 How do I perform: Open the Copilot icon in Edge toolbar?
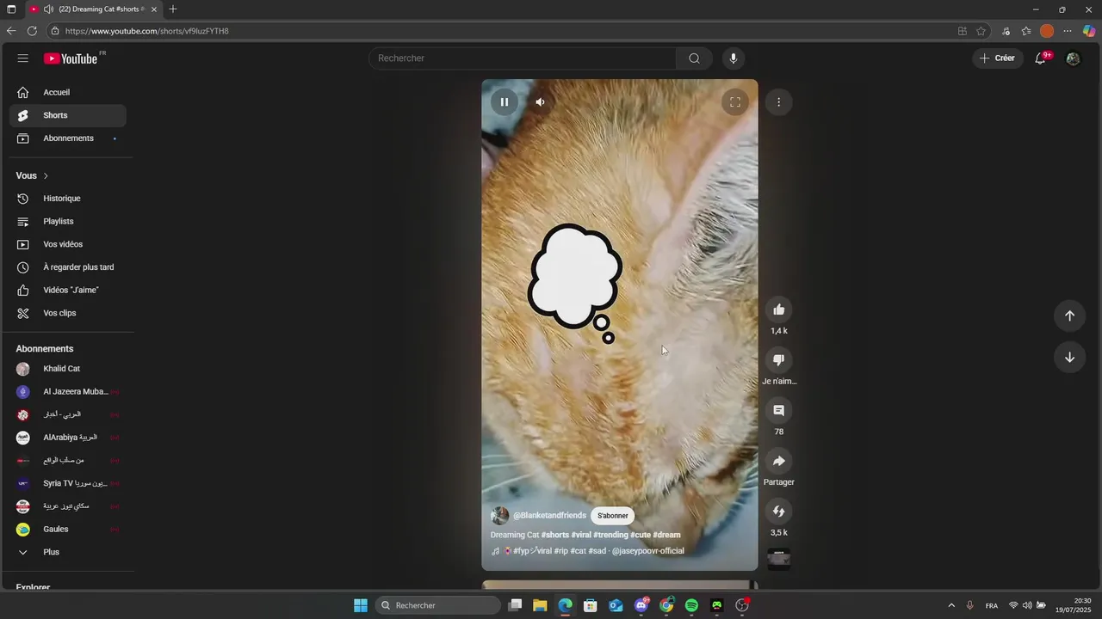tap(1089, 31)
